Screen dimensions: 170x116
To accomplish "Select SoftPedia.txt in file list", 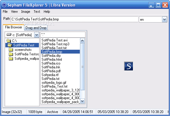I will coord(50,79).
